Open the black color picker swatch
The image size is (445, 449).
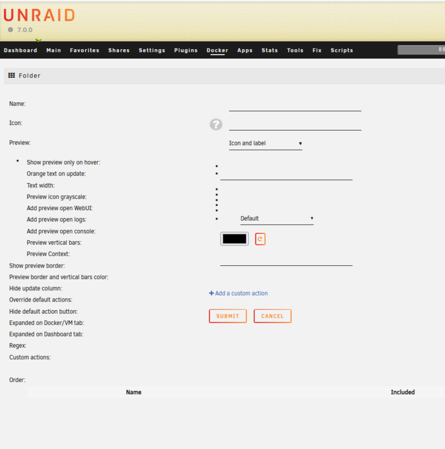tap(234, 239)
